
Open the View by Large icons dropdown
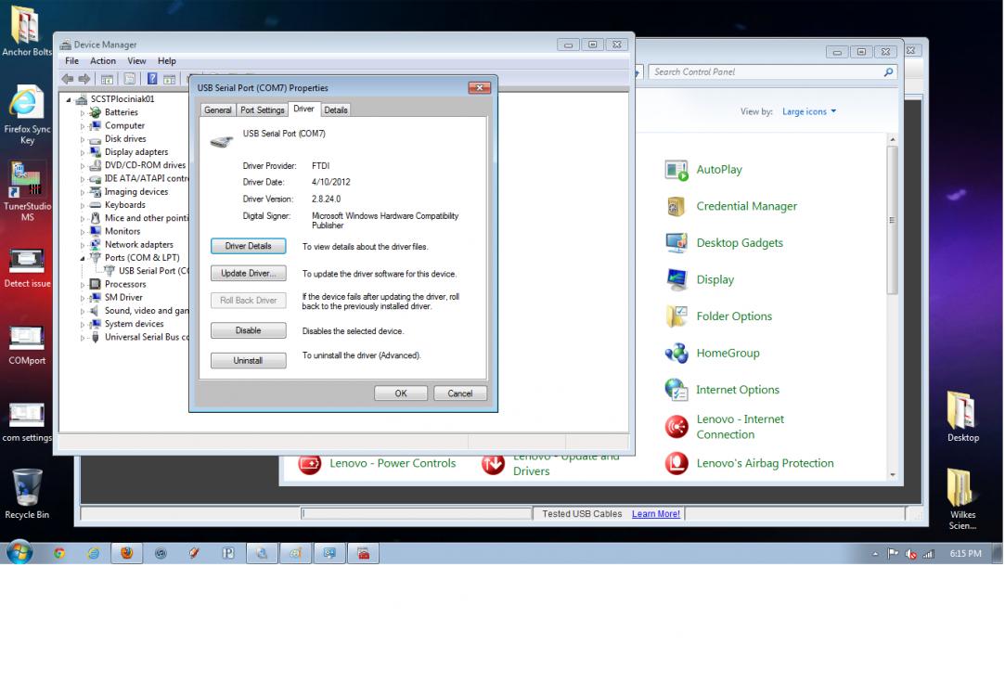click(x=808, y=112)
